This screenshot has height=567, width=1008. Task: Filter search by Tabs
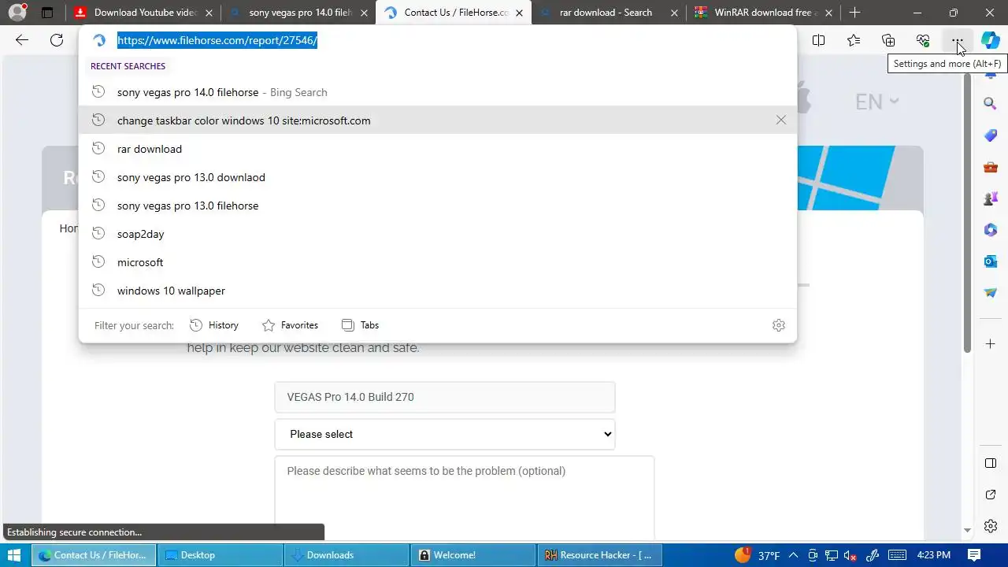pyautogui.click(x=360, y=325)
